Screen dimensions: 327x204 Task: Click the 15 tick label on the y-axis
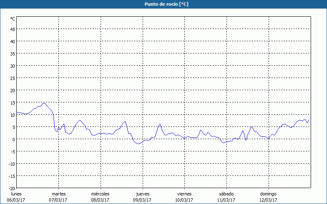(13, 102)
